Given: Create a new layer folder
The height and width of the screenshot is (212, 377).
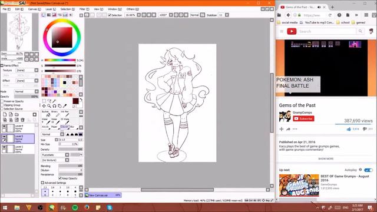Looking at the screenshot, I should (x=16, y=114).
